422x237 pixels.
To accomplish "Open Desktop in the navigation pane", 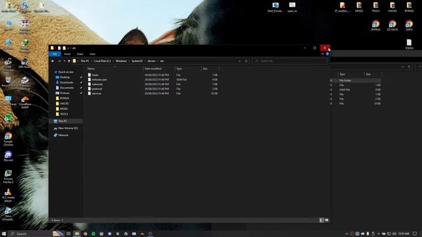I will click(65, 78).
